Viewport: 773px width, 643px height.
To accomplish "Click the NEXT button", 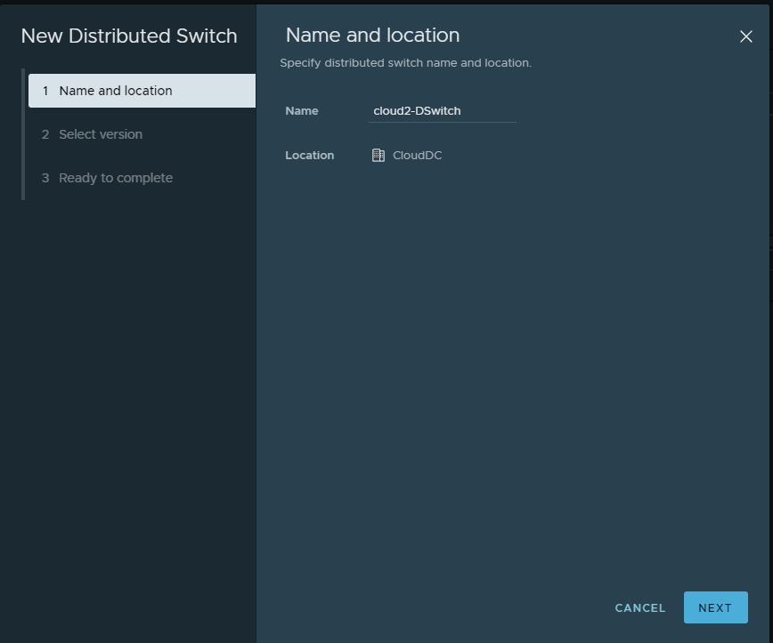I will click(715, 607).
